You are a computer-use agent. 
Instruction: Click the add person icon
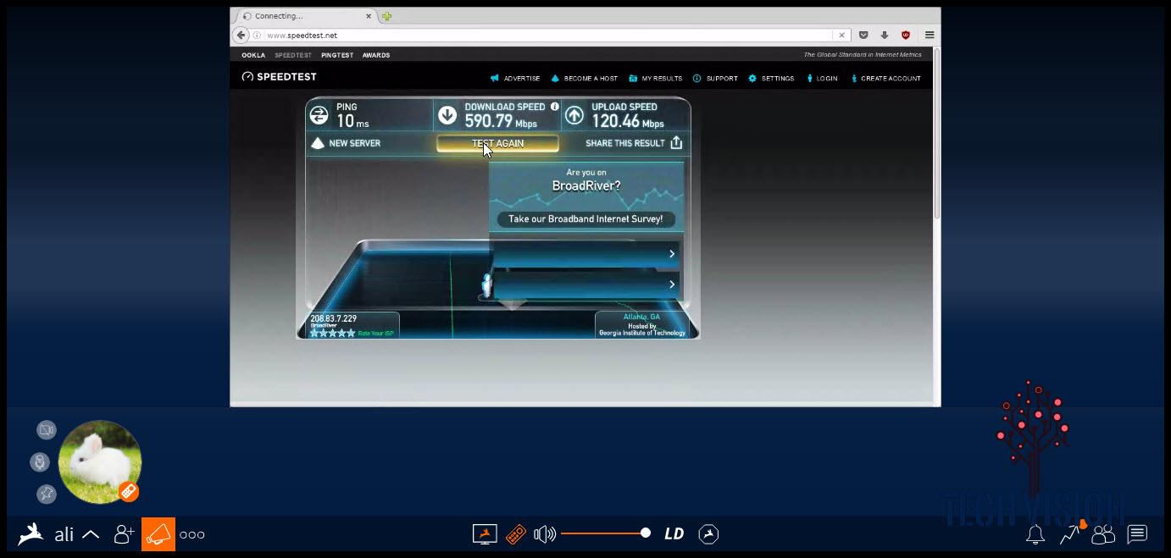(x=125, y=533)
